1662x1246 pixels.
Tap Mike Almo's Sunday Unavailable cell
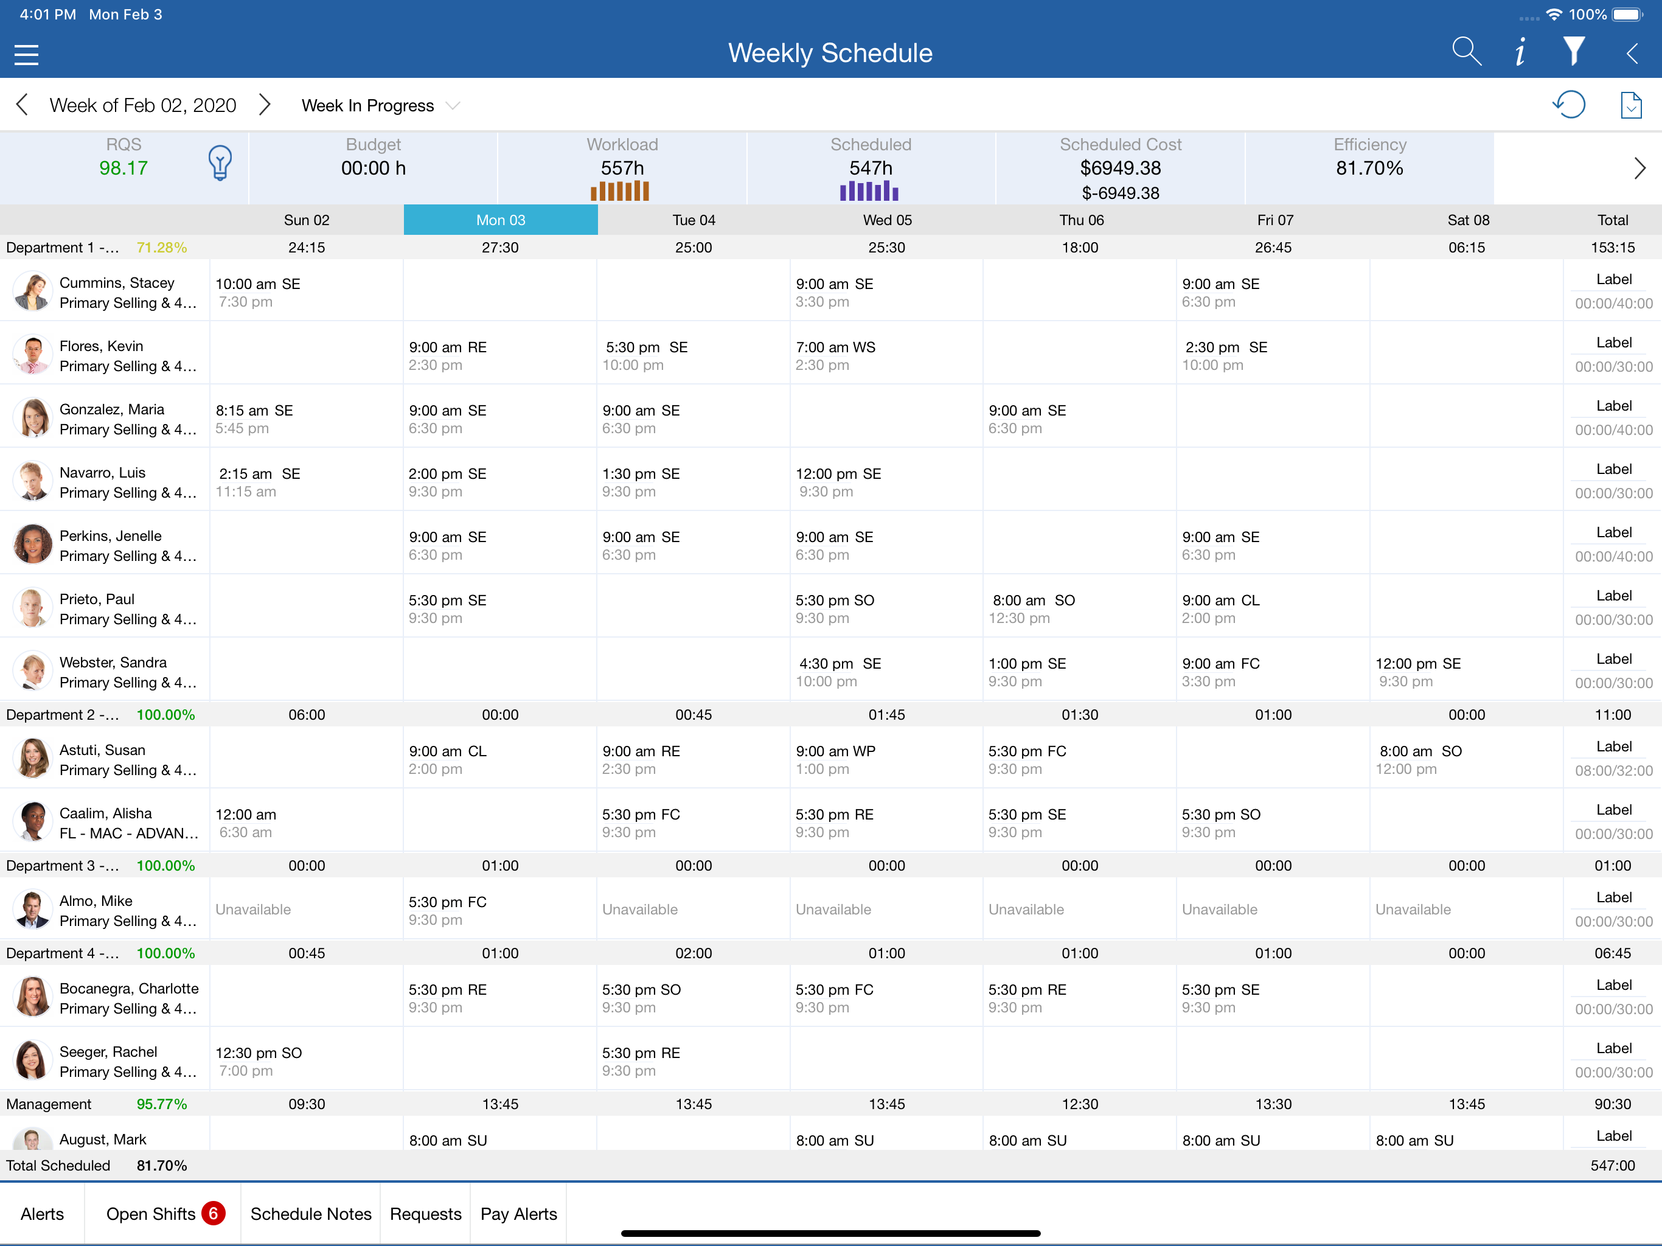(307, 910)
